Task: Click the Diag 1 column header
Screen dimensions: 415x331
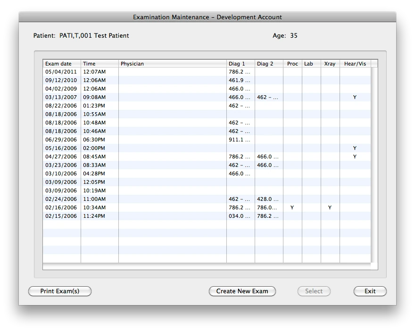Action: pyautogui.click(x=237, y=63)
